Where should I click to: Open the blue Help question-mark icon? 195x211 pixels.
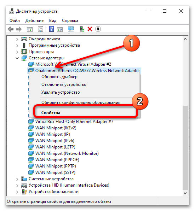pos(51,29)
